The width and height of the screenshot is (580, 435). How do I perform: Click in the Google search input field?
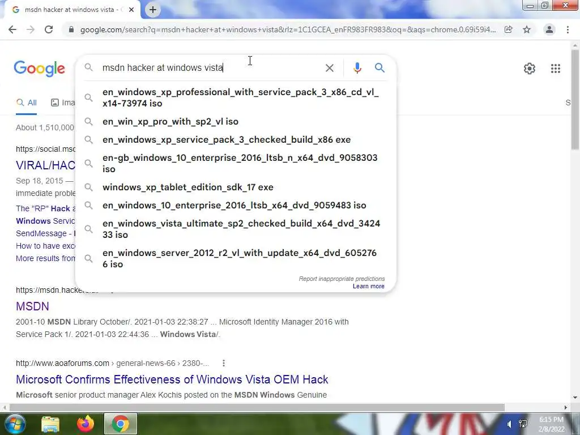[211, 68]
